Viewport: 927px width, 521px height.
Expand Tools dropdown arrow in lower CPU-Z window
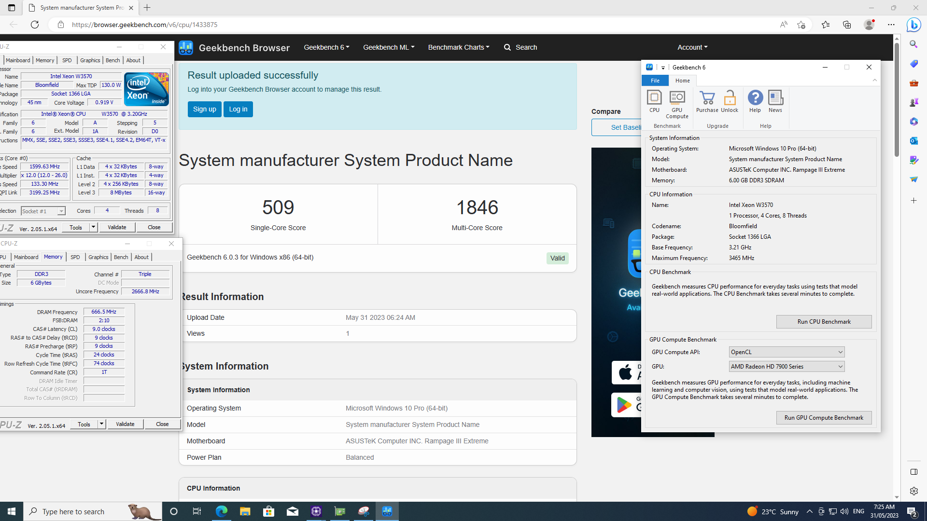(101, 424)
